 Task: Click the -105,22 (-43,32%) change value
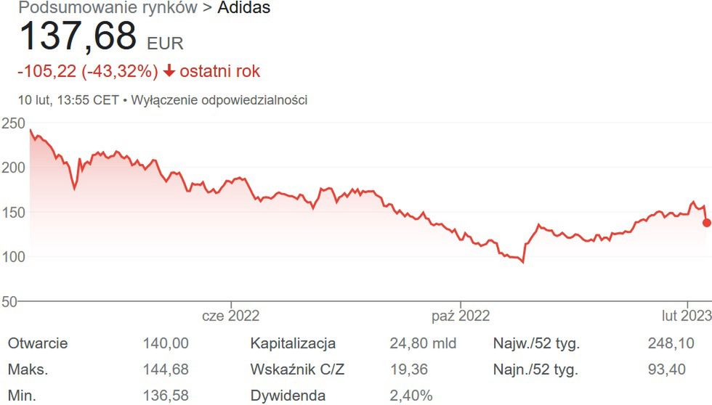point(87,71)
